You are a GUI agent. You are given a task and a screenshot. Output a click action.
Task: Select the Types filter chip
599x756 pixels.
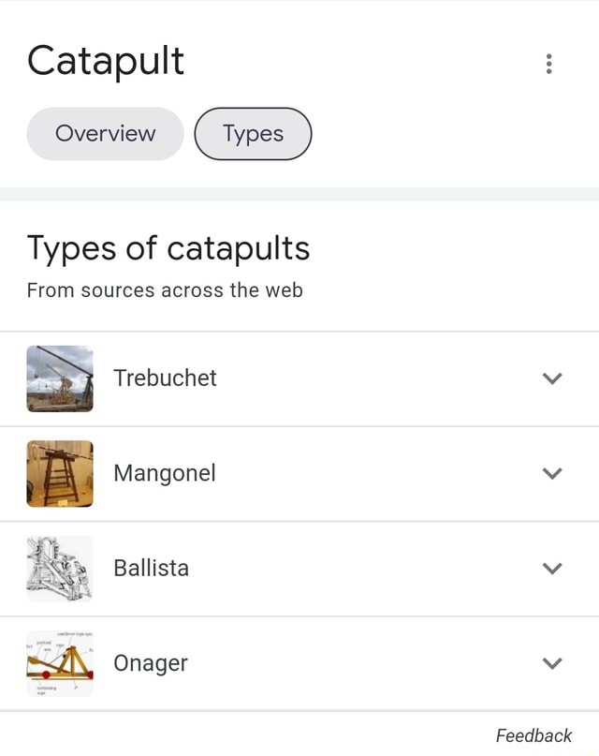(252, 134)
